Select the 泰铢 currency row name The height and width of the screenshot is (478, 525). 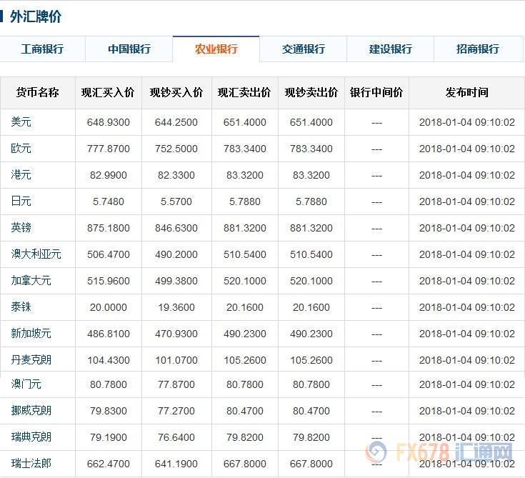[x=21, y=307]
